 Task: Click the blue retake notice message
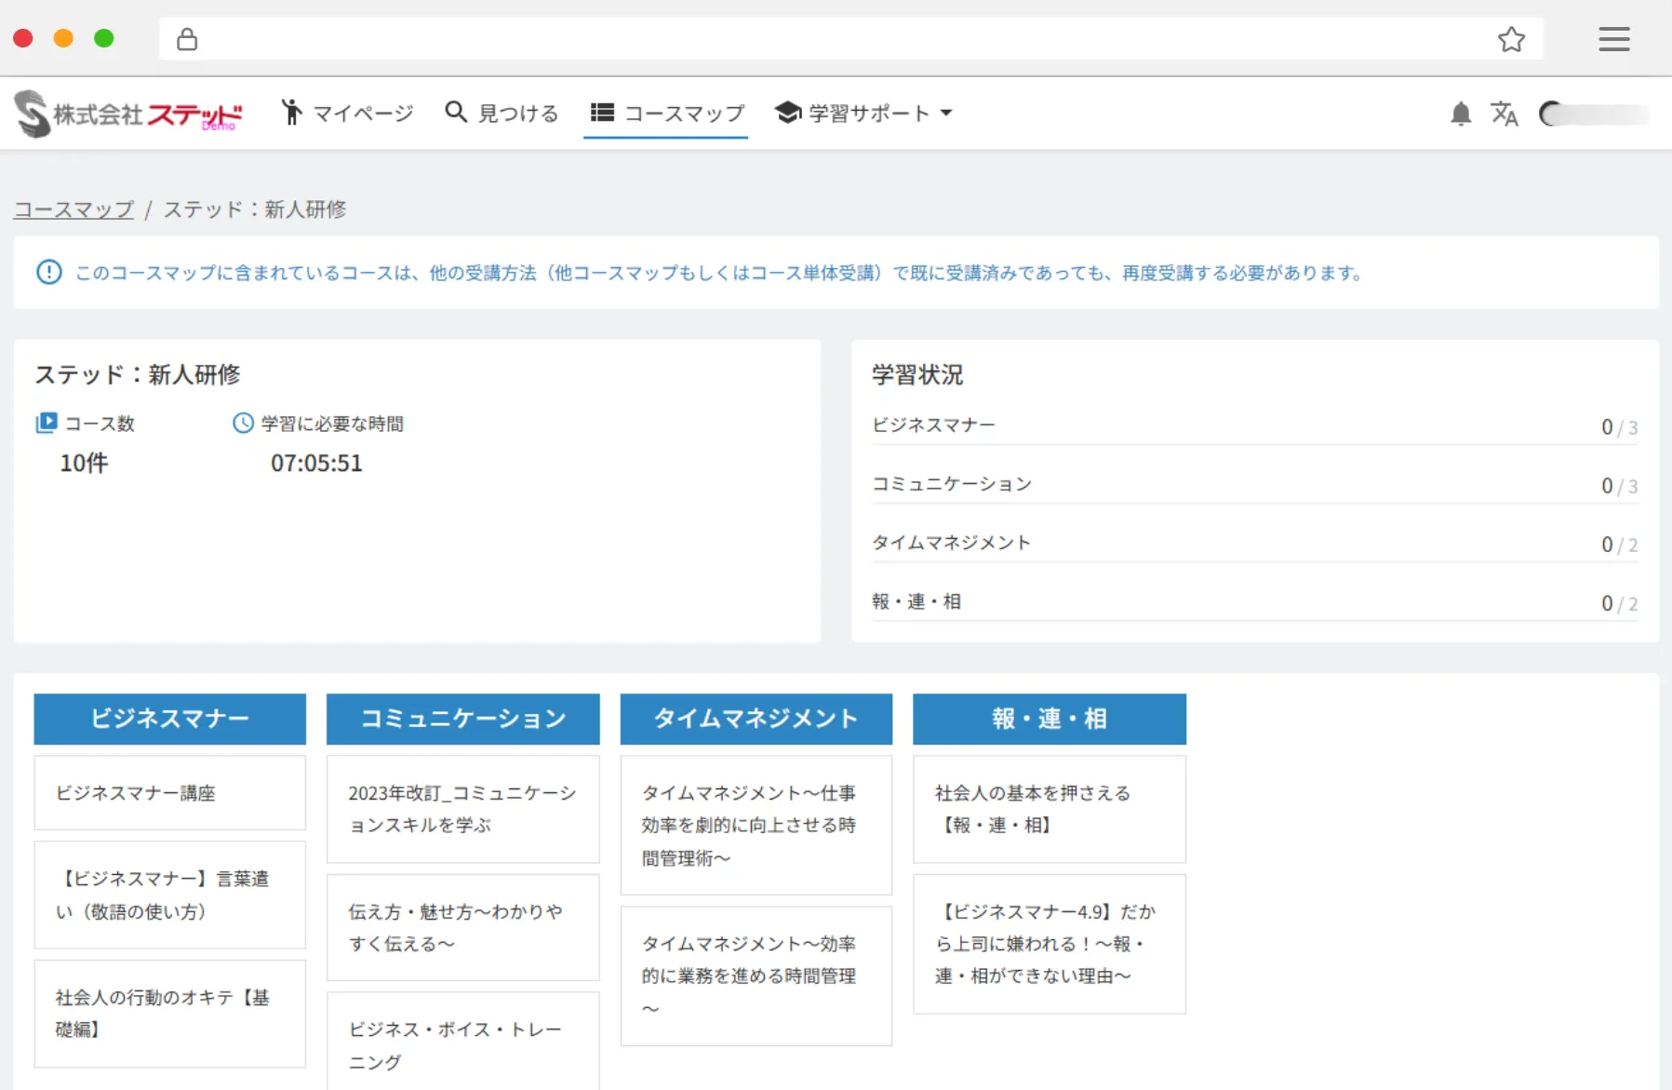[x=719, y=273]
